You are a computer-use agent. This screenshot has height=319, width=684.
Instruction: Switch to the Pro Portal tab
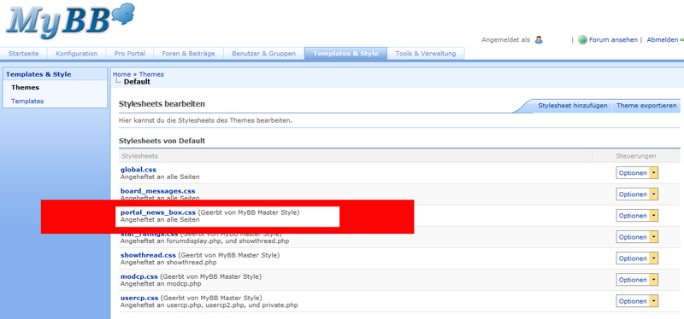(130, 54)
